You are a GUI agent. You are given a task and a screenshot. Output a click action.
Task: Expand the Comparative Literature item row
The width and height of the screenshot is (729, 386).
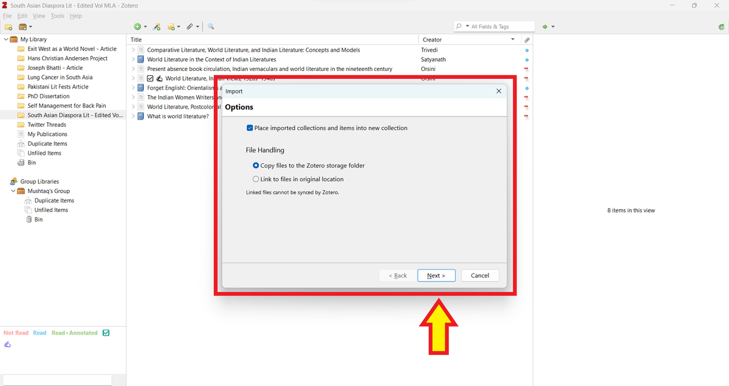tap(133, 50)
